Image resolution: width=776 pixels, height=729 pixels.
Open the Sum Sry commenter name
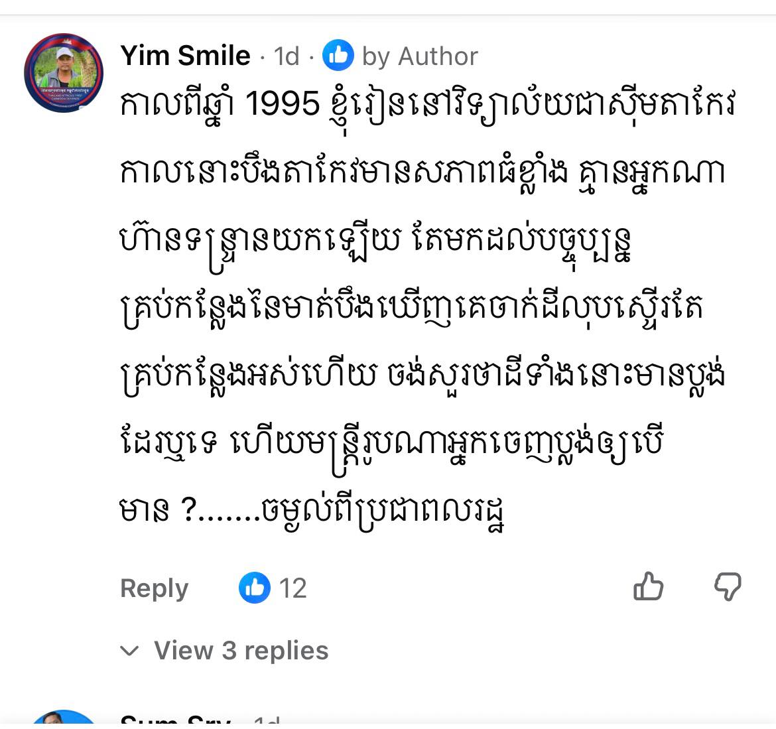tap(176, 718)
